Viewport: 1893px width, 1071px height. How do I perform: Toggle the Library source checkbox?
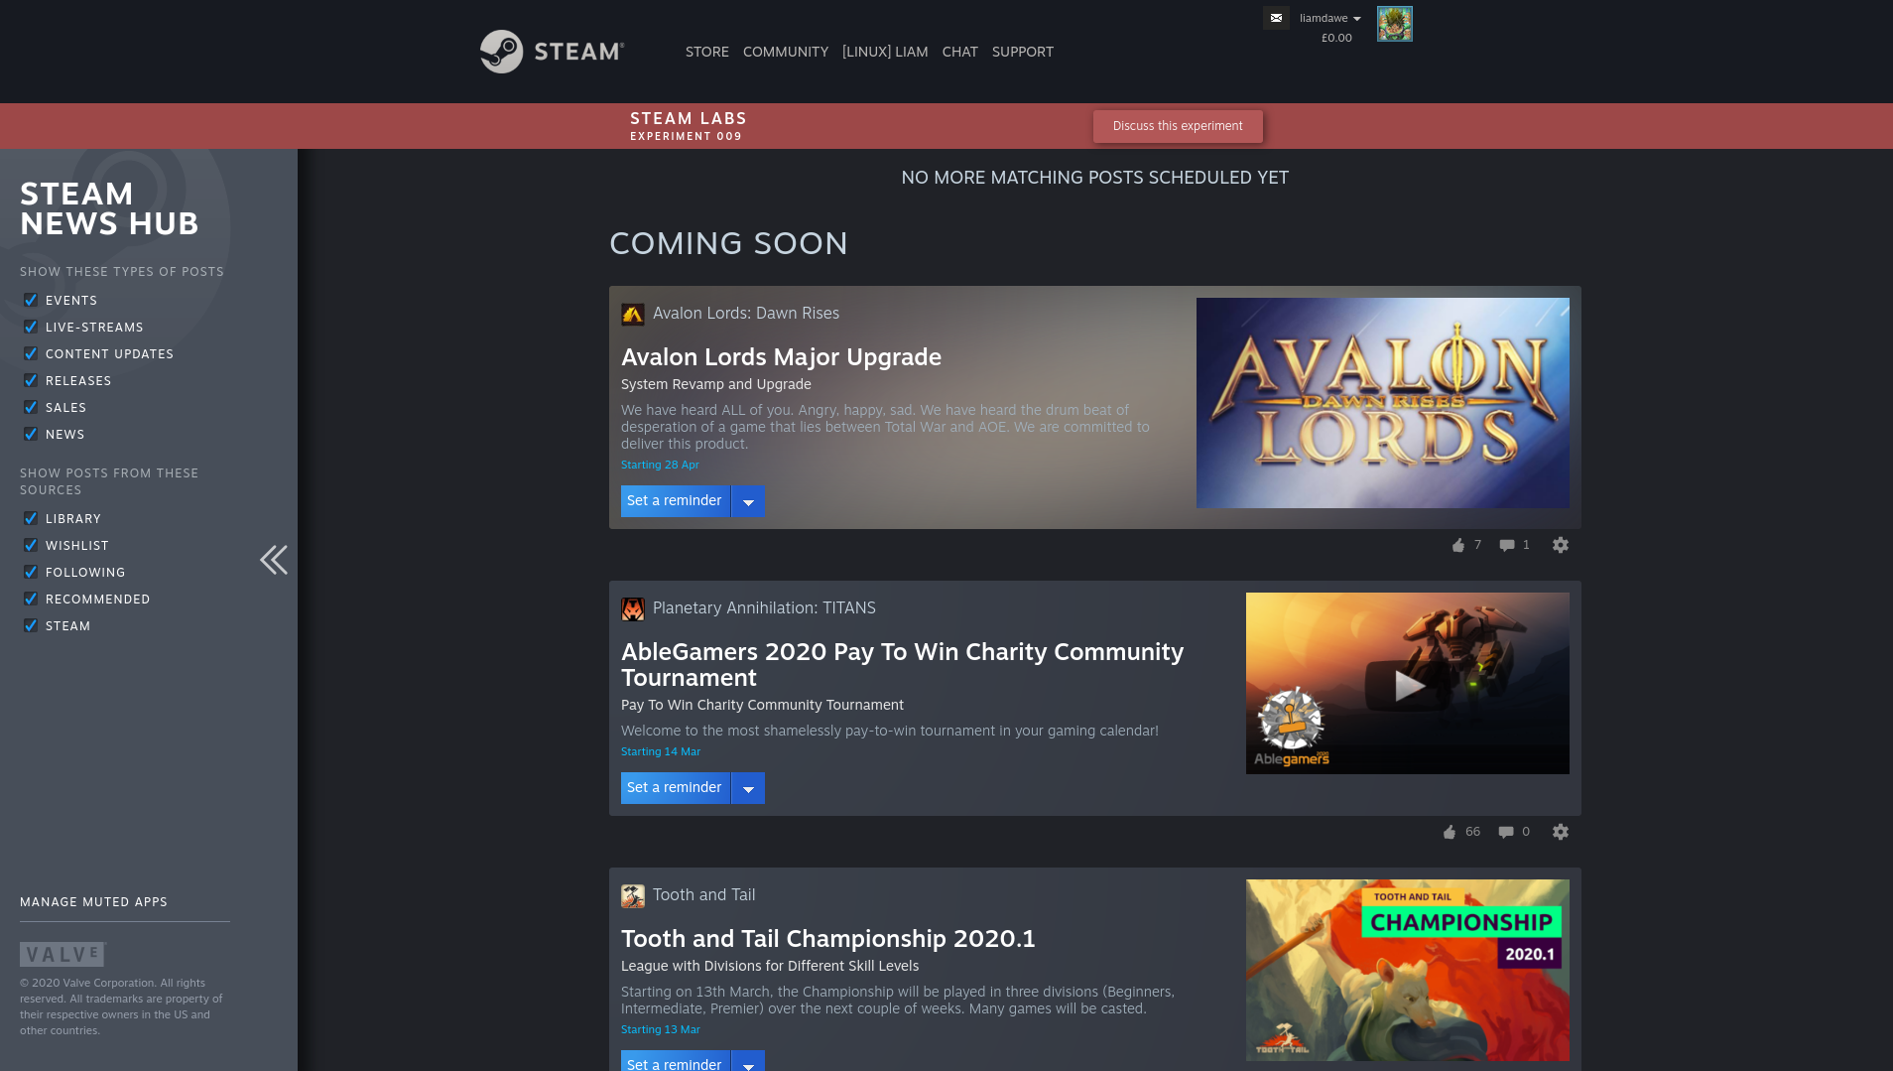(31, 518)
